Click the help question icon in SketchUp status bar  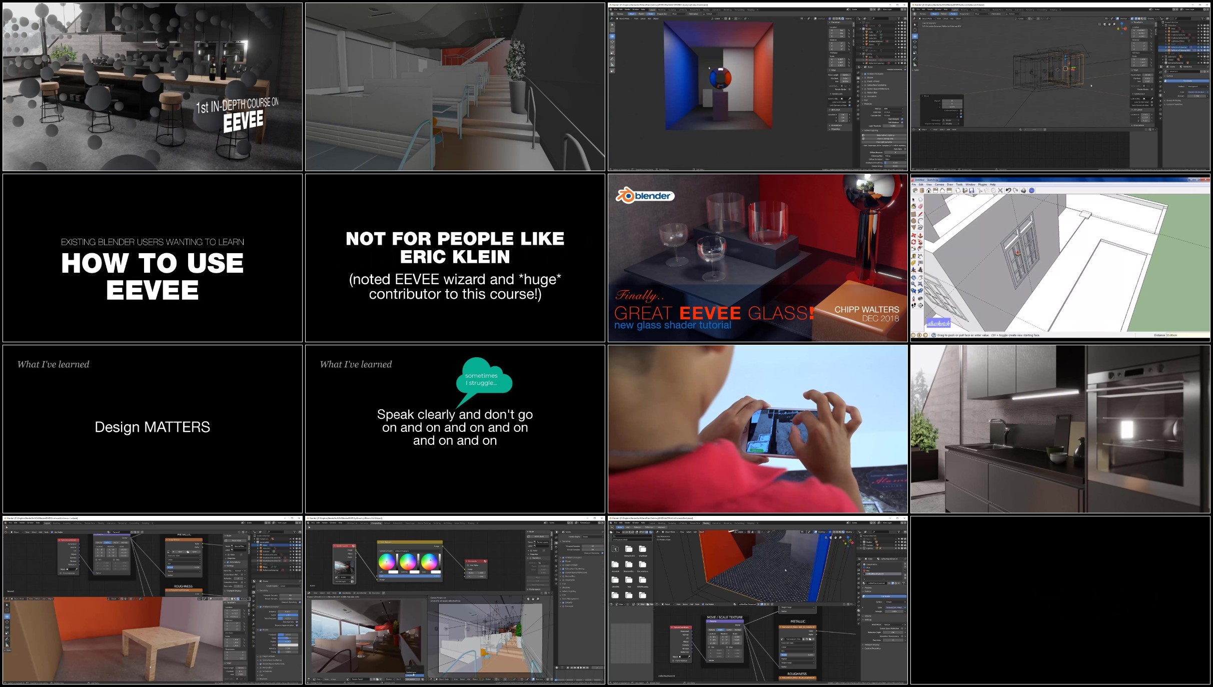933,335
